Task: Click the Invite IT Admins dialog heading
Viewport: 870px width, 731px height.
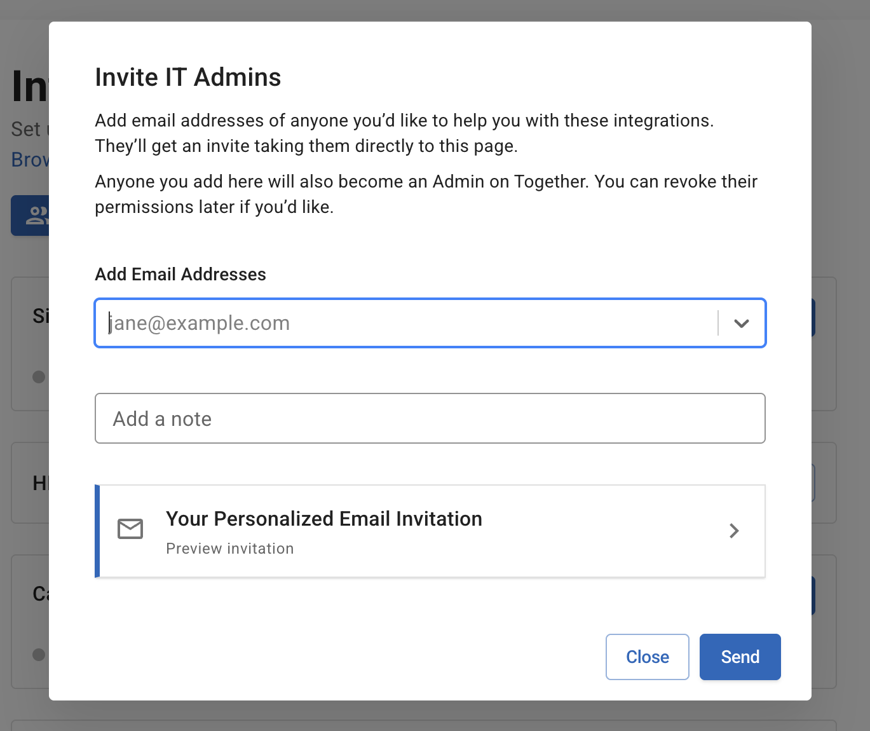Action: [x=188, y=78]
